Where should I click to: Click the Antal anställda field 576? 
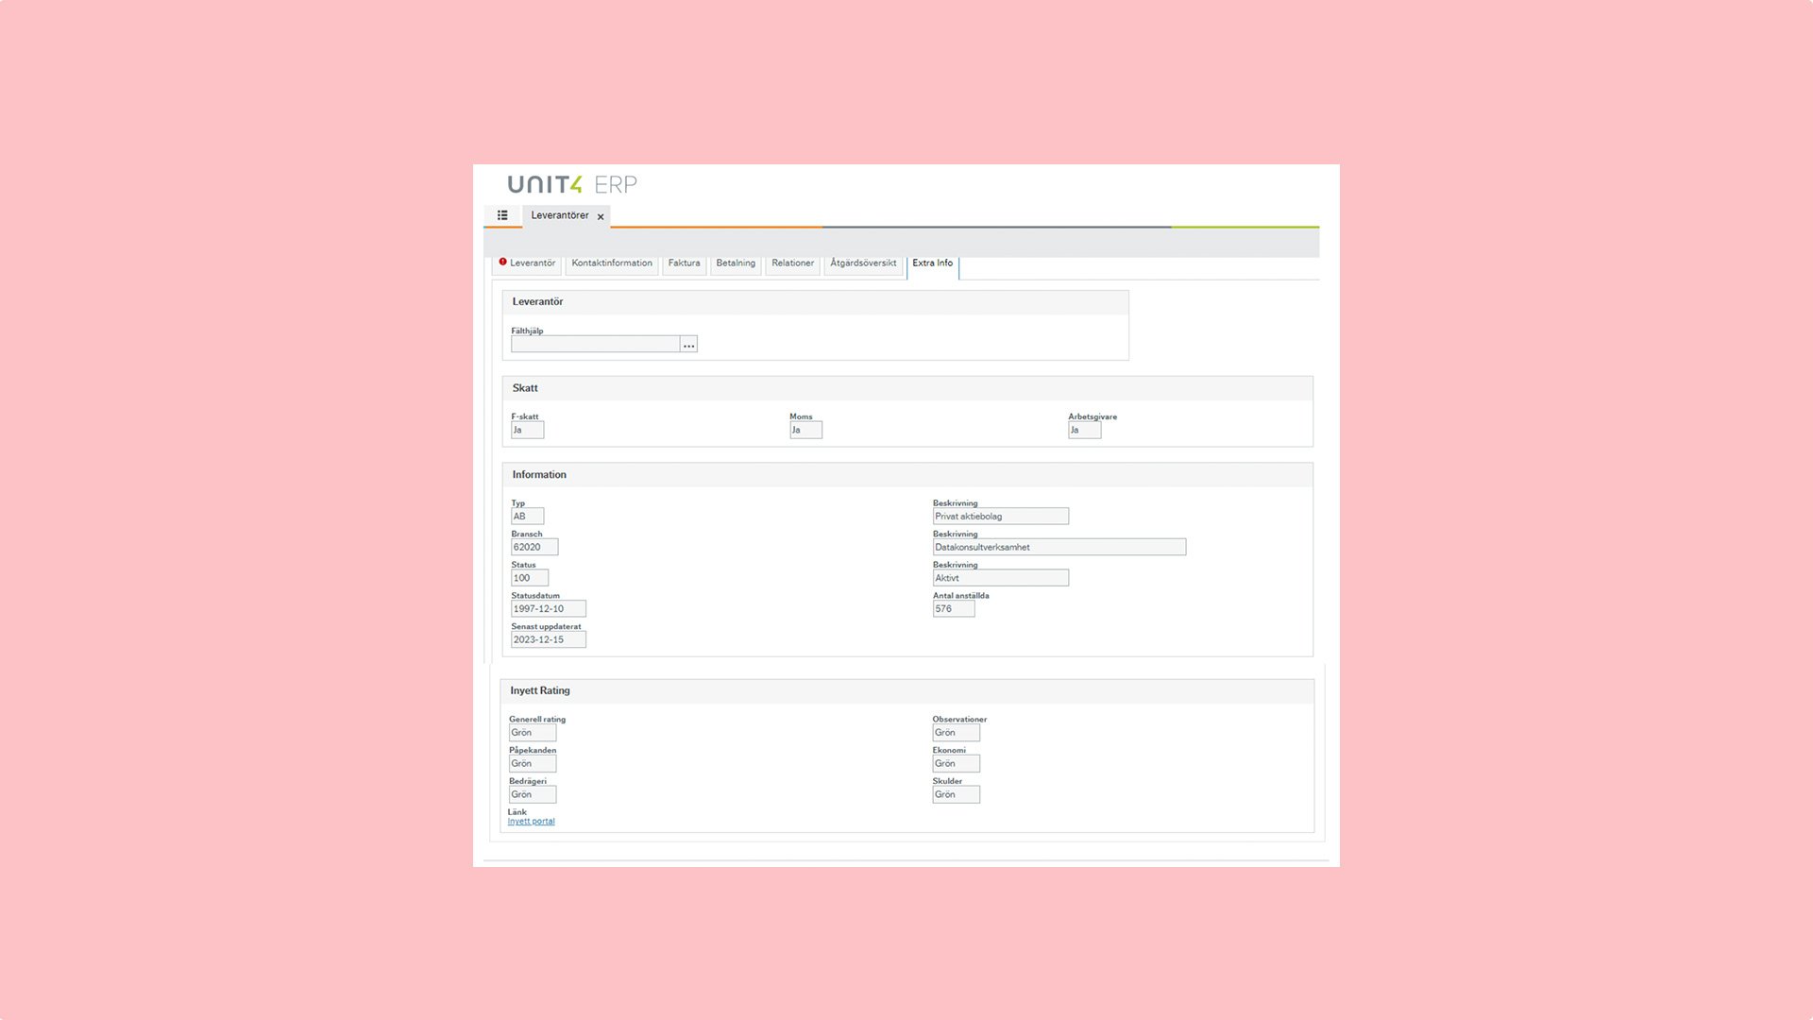coord(953,609)
